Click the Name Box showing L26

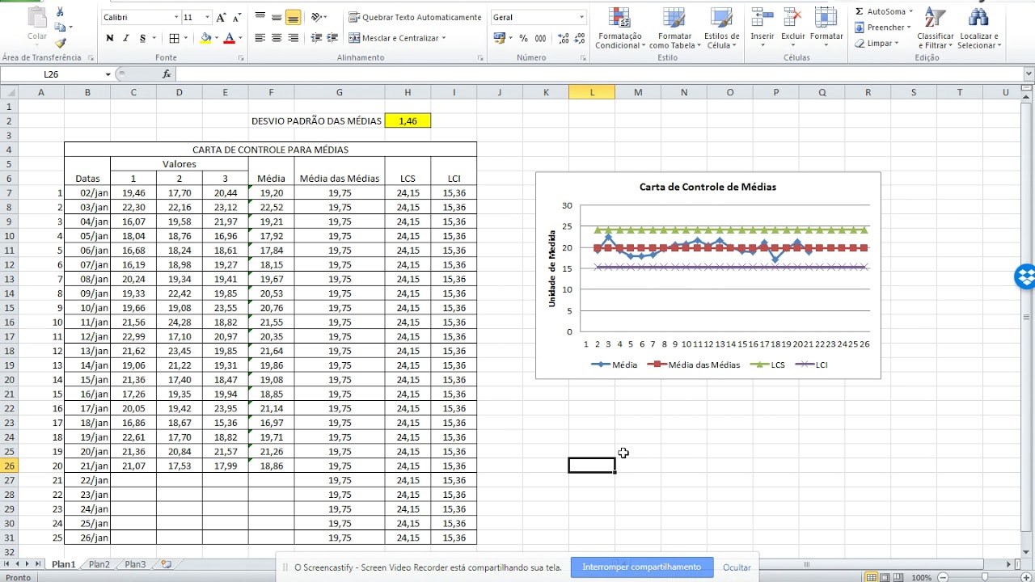tap(52, 74)
